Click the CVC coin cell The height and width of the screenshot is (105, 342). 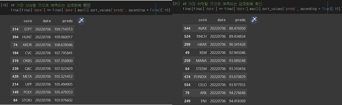[x=28, y=53]
